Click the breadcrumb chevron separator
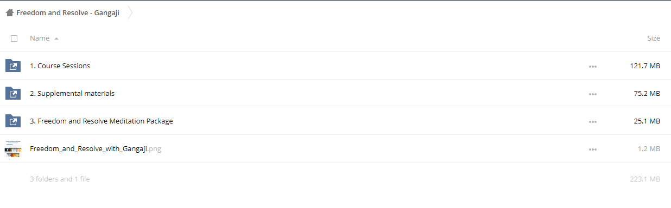This screenshot has width=671, height=208. 130,12
